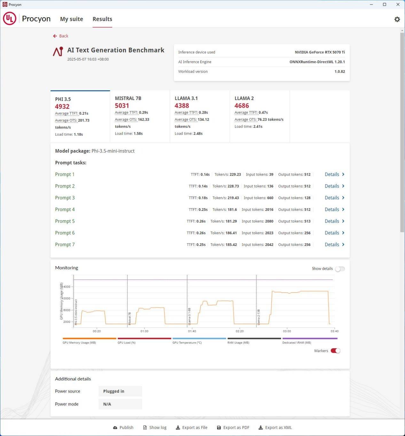This screenshot has height=436, width=405.
Task: Click the Back arrow icon
Action: click(55, 36)
